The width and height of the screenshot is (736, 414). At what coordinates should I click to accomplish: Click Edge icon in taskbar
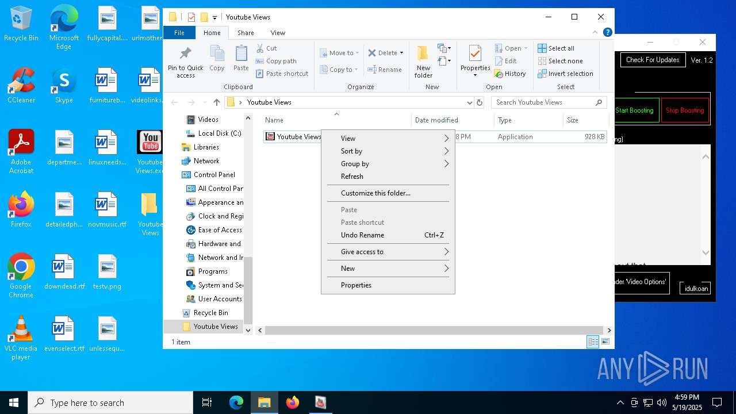click(236, 402)
